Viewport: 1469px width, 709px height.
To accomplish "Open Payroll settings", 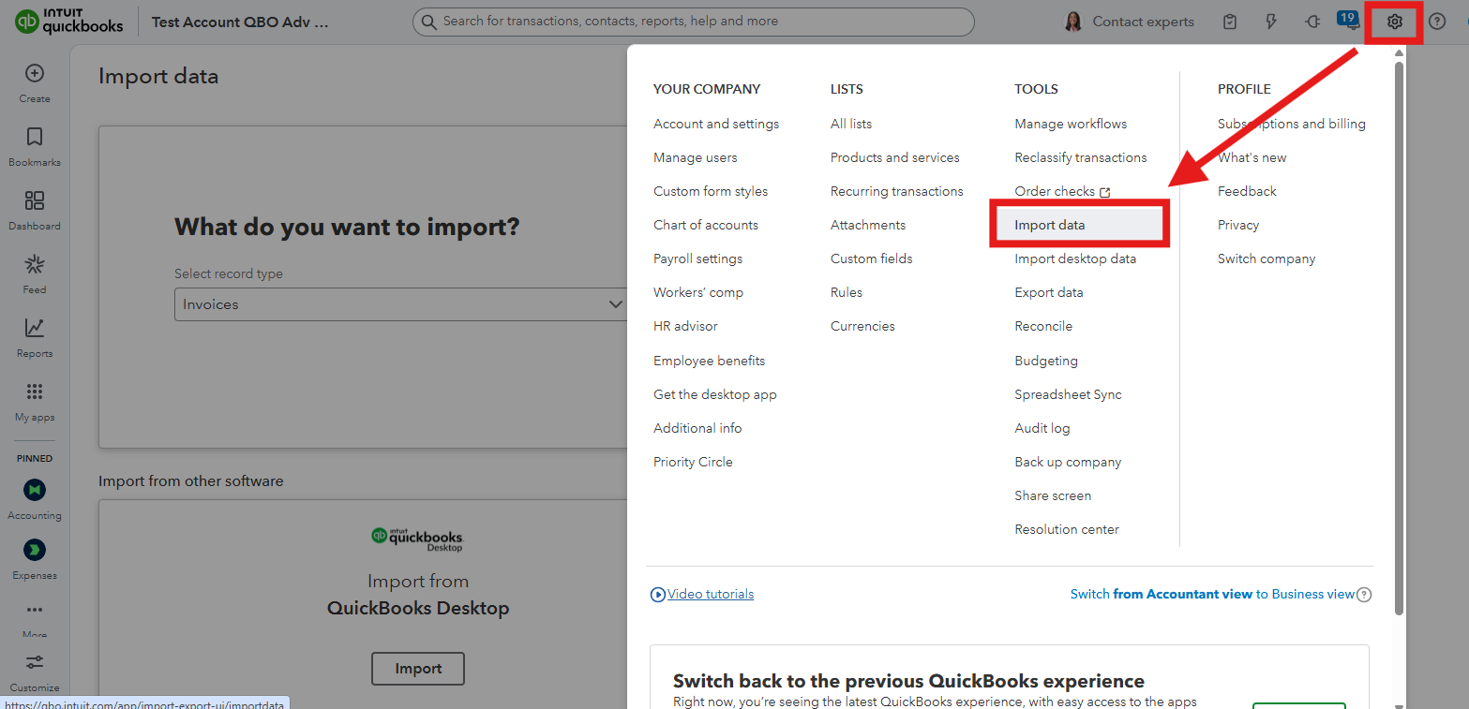I will click(697, 258).
